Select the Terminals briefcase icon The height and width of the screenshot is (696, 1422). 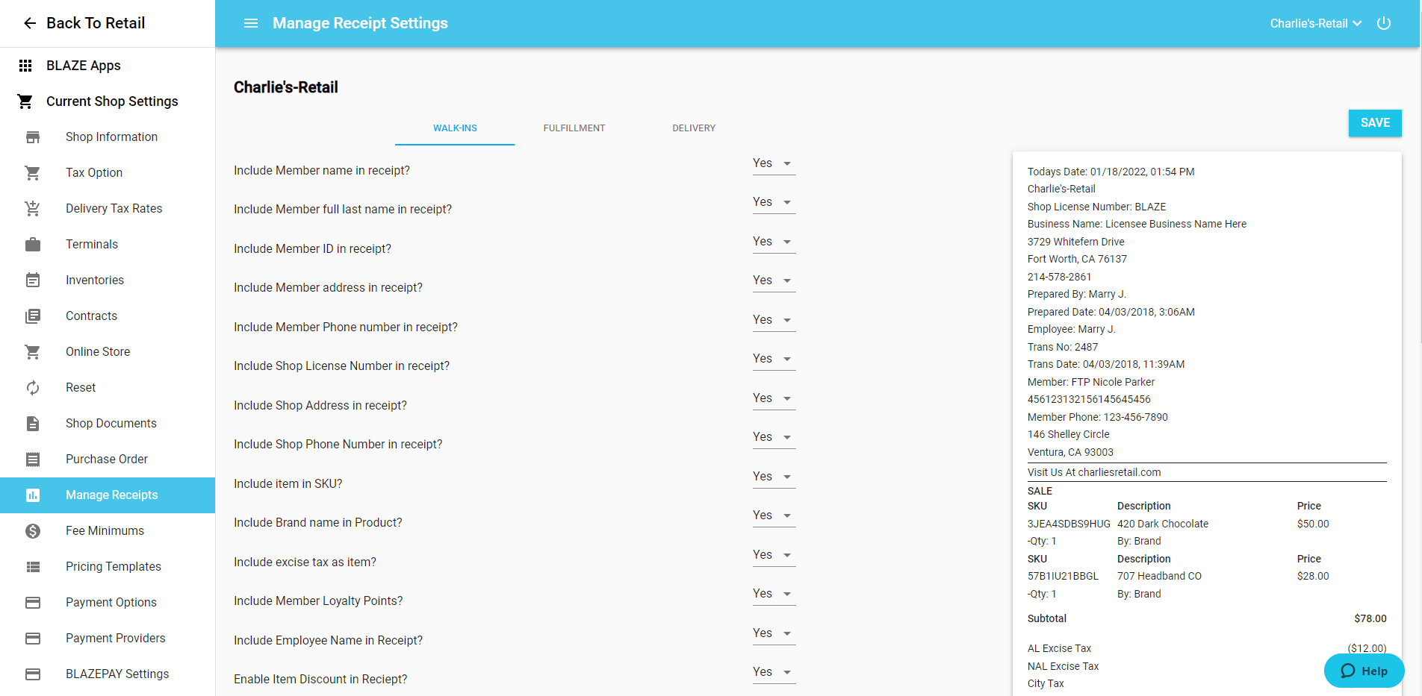click(32, 244)
